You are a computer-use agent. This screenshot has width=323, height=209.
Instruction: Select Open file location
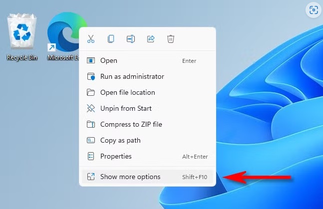(x=127, y=93)
